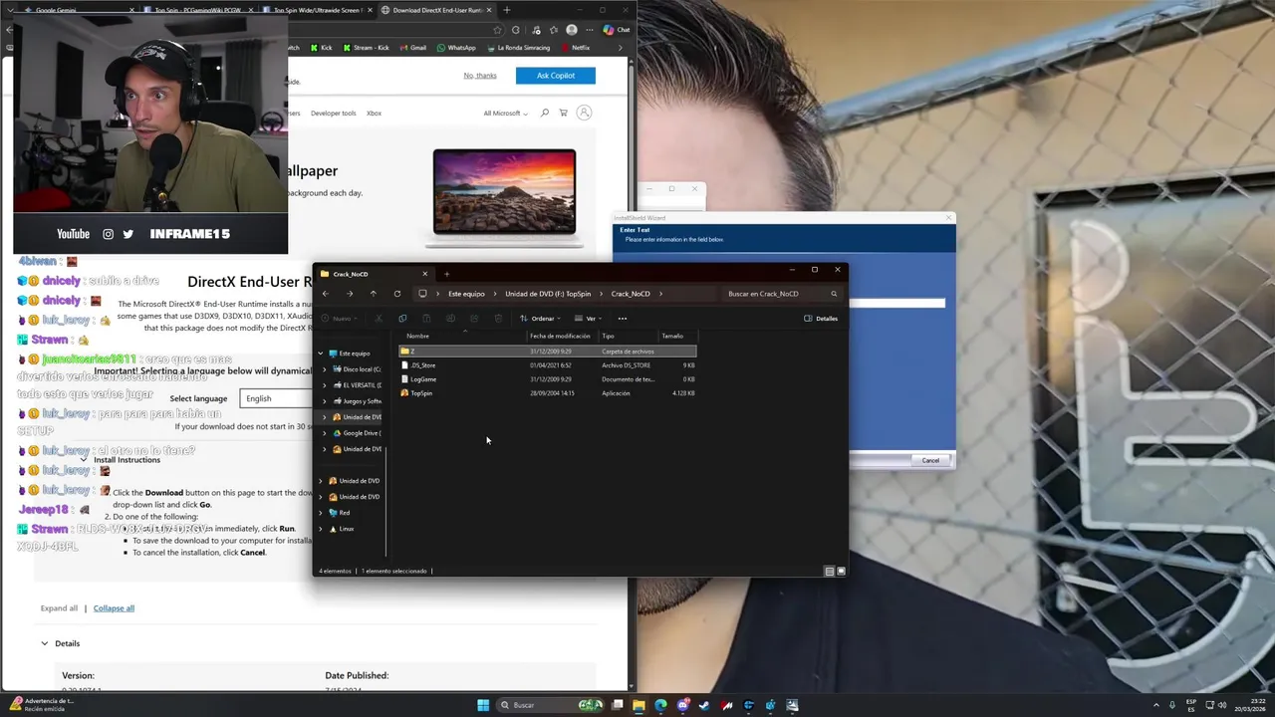Switch to Top Spin Wide/Ultrawide Screen tab
Viewport: 1275px width, 717px height.
coord(319,10)
